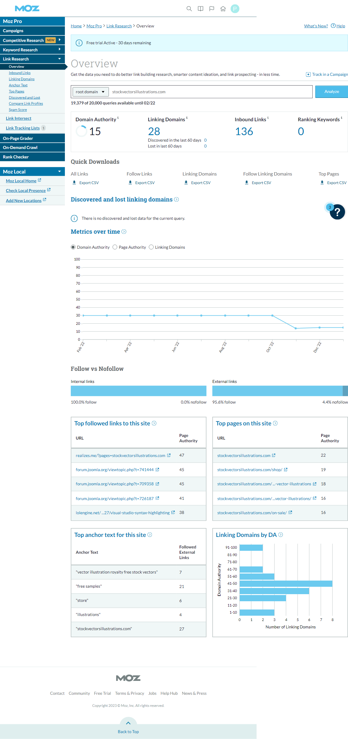Click arrow icon beside Discovered and lost linking domains
The height and width of the screenshot is (739, 348).
pyautogui.click(x=176, y=199)
